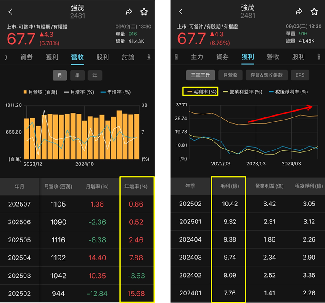This screenshot has width=325, height=303.
Task: Select 營收 tab in left screen
Action: (x=77, y=57)
